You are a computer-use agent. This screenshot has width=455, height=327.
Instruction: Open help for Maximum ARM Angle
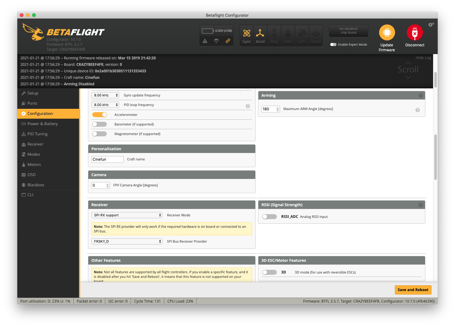tap(418, 110)
